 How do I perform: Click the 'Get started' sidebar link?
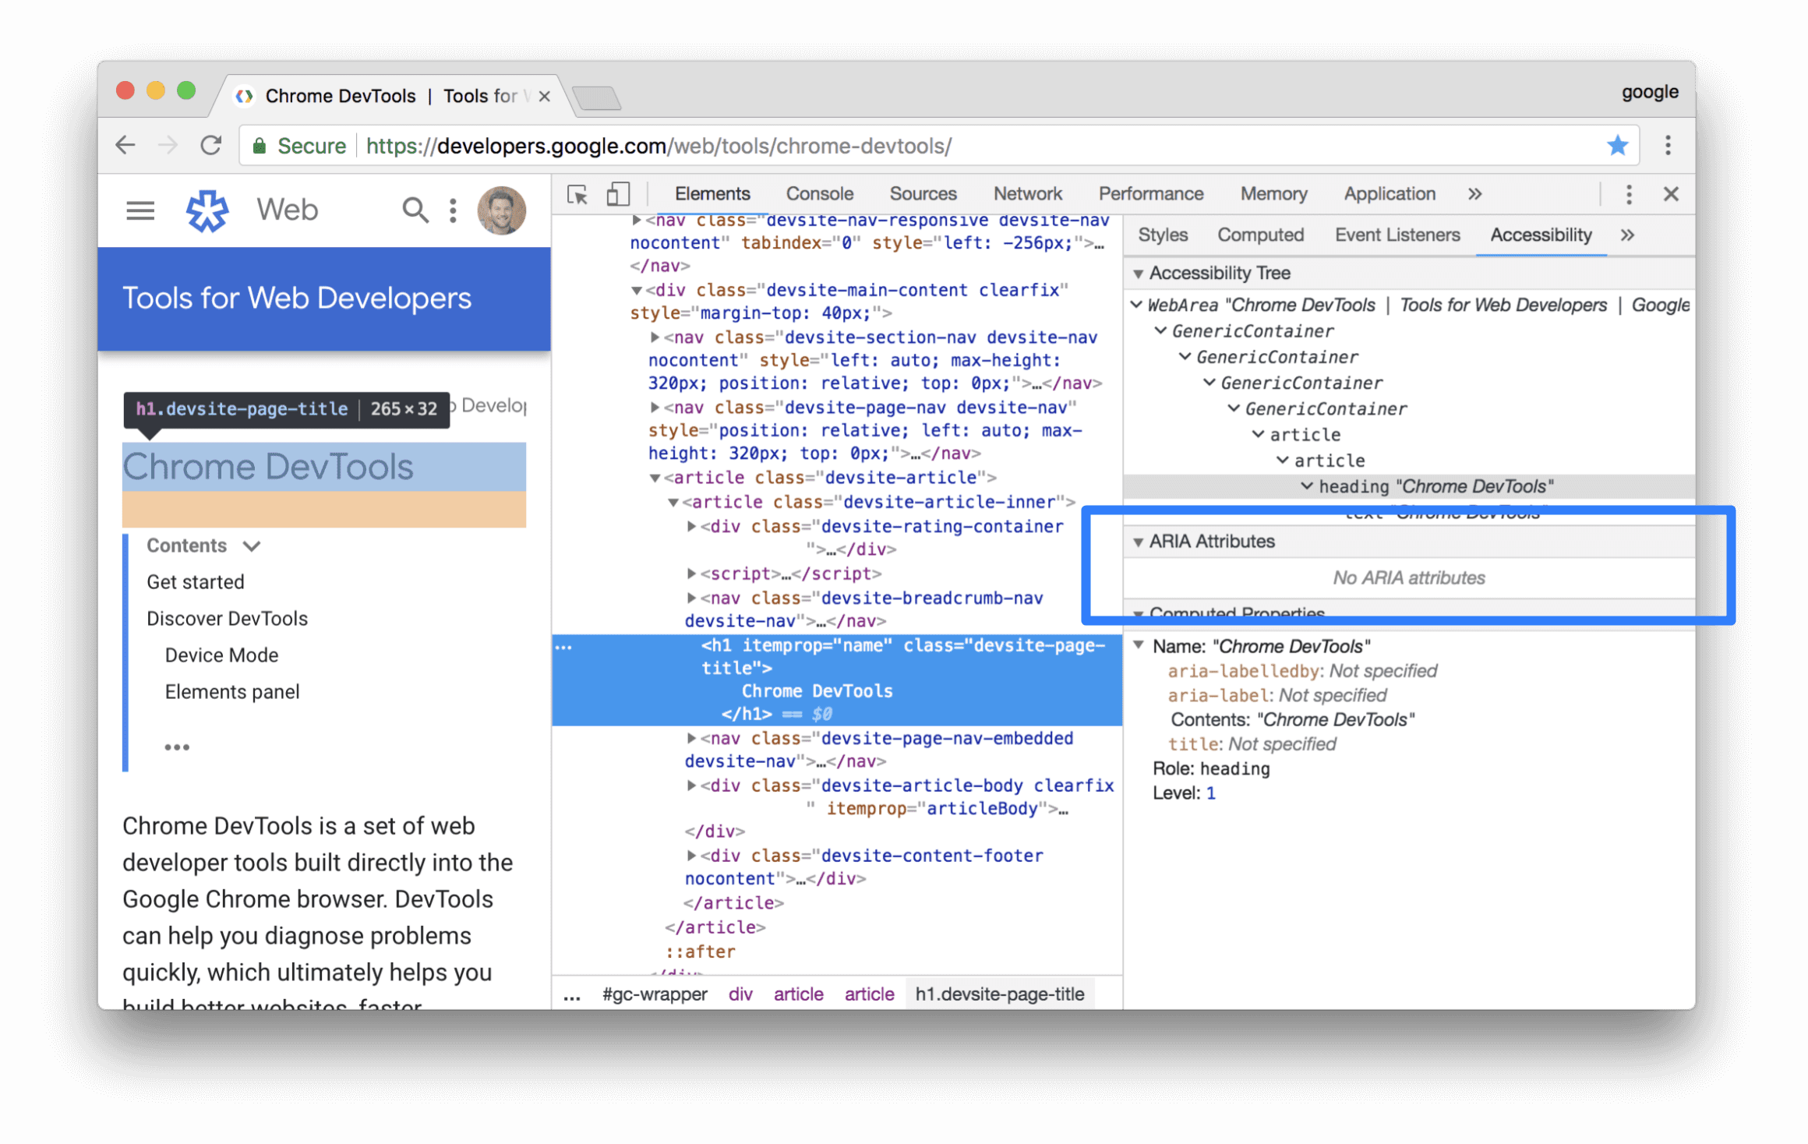[195, 583]
